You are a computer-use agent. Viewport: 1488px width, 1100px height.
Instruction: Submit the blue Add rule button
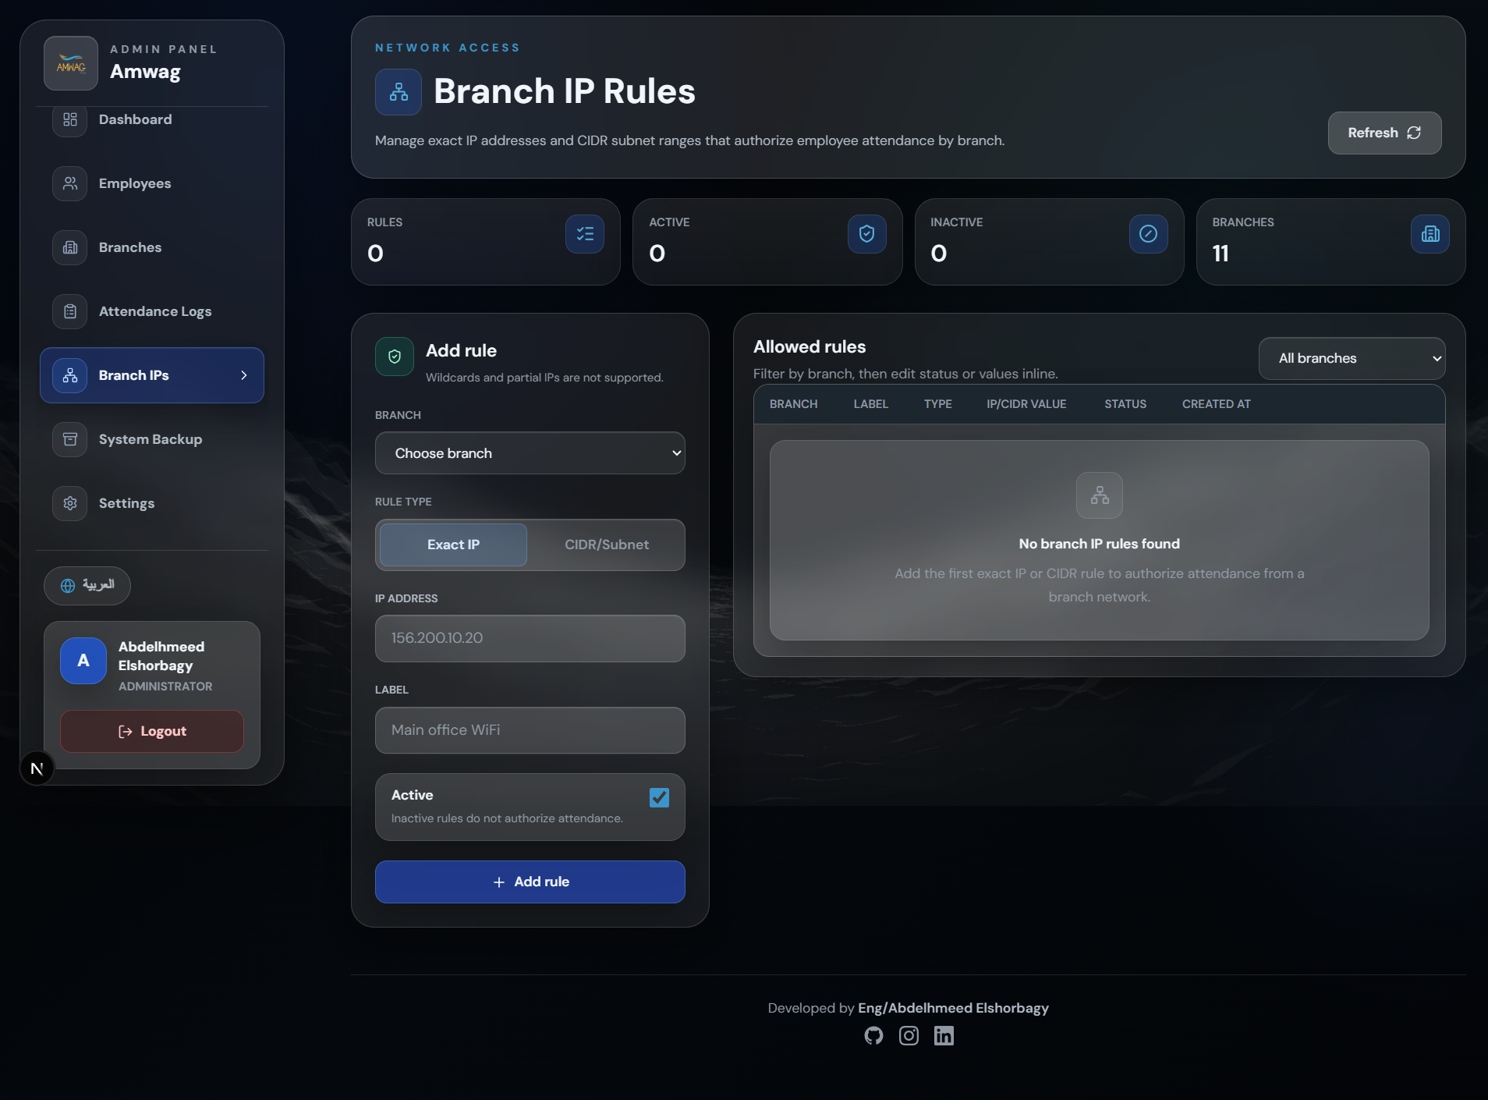pos(530,882)
